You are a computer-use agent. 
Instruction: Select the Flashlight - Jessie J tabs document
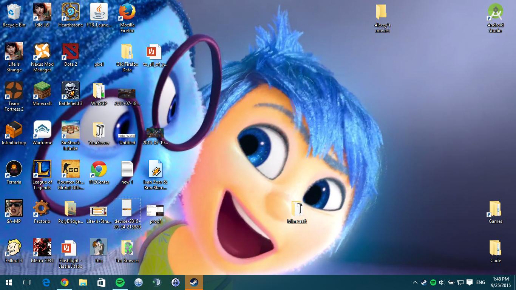pos(70,253)
